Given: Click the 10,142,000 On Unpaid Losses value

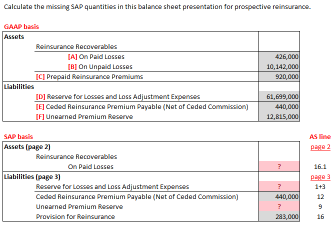Looking at the screenshot, I should pyautogui.click(x=279, y=66).
